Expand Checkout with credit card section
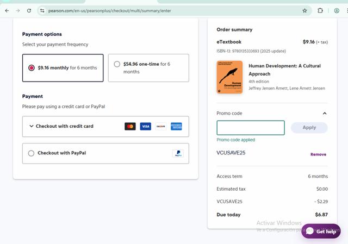The height and width of the screenshot is (244, 348). (105, 126)
